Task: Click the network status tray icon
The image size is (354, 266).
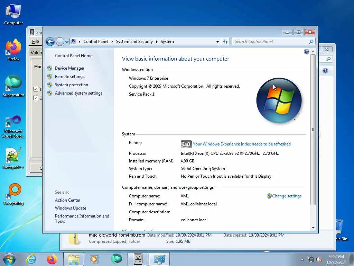Action: (x=311, y=260)
